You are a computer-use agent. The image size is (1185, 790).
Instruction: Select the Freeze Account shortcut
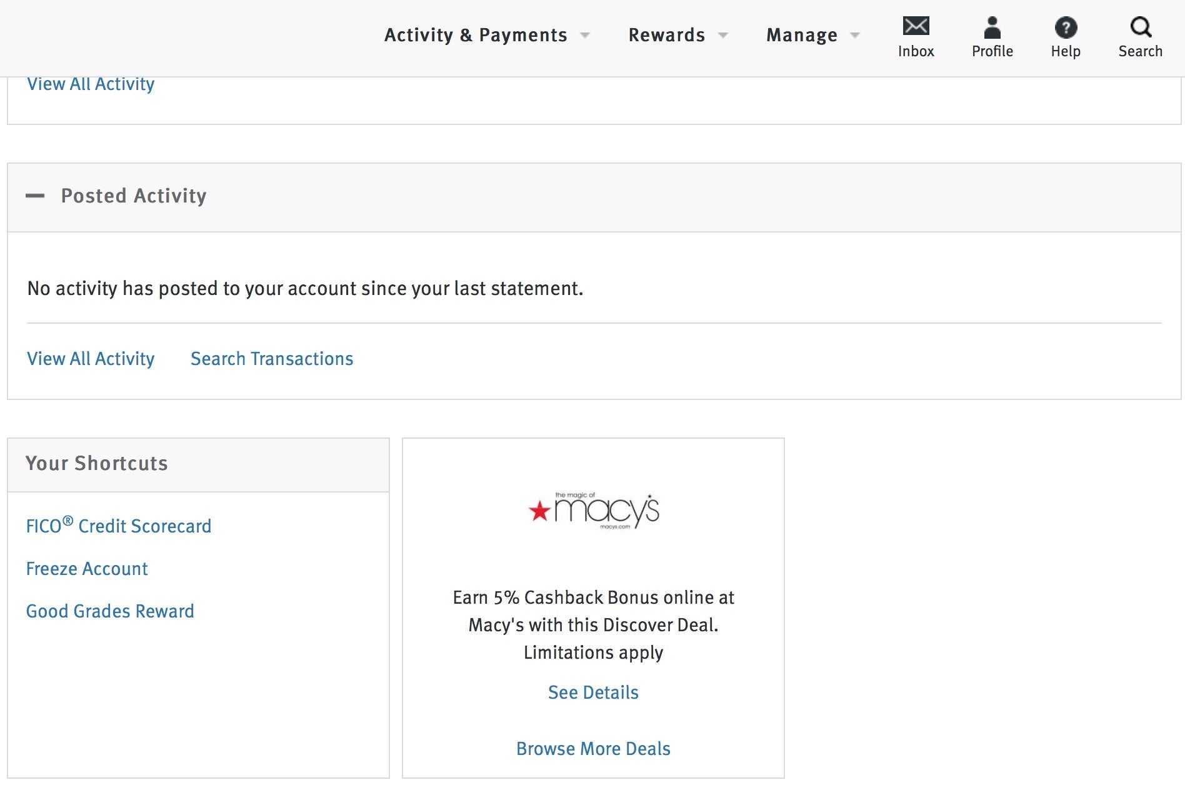[x=87, y=569]
